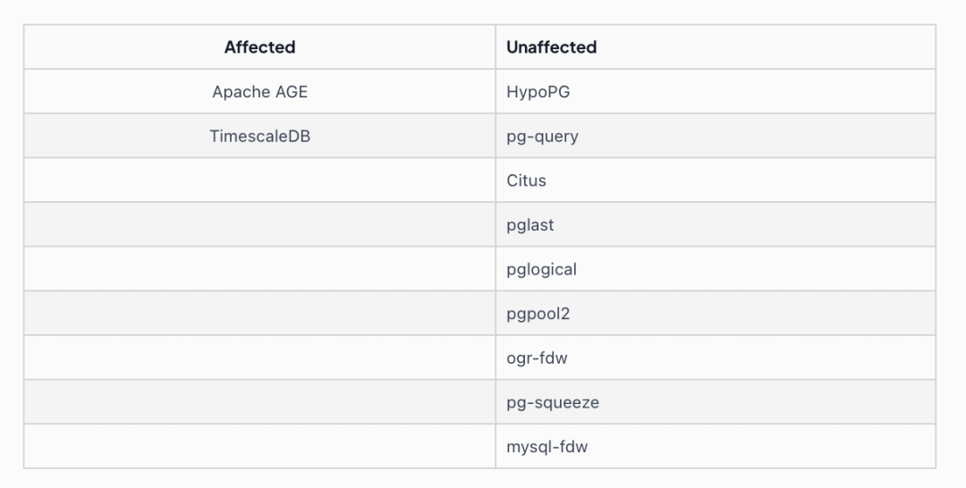Select the Apache AGE cell
Viewport: 966px width, 488px height.
(259, 91)
